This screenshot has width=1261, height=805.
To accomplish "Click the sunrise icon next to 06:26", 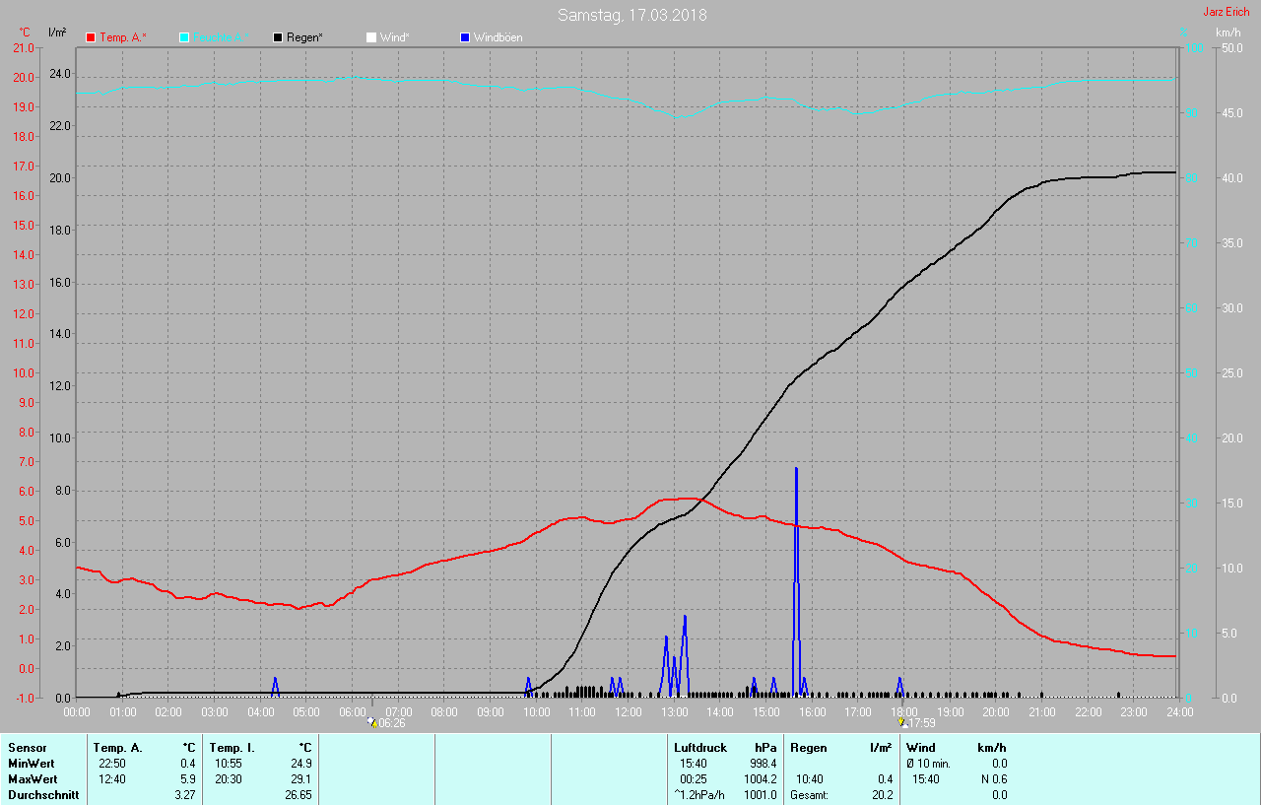I will (x=371, y=722).
